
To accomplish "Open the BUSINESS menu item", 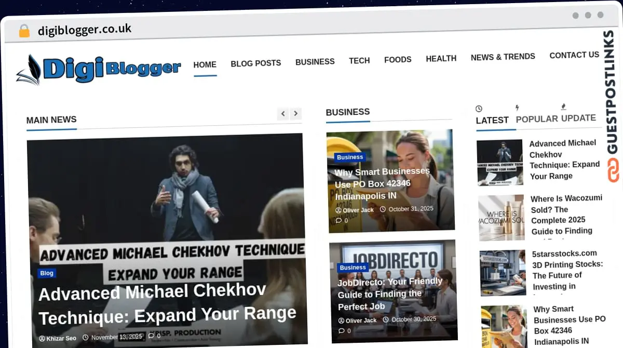I will [315, 62].
